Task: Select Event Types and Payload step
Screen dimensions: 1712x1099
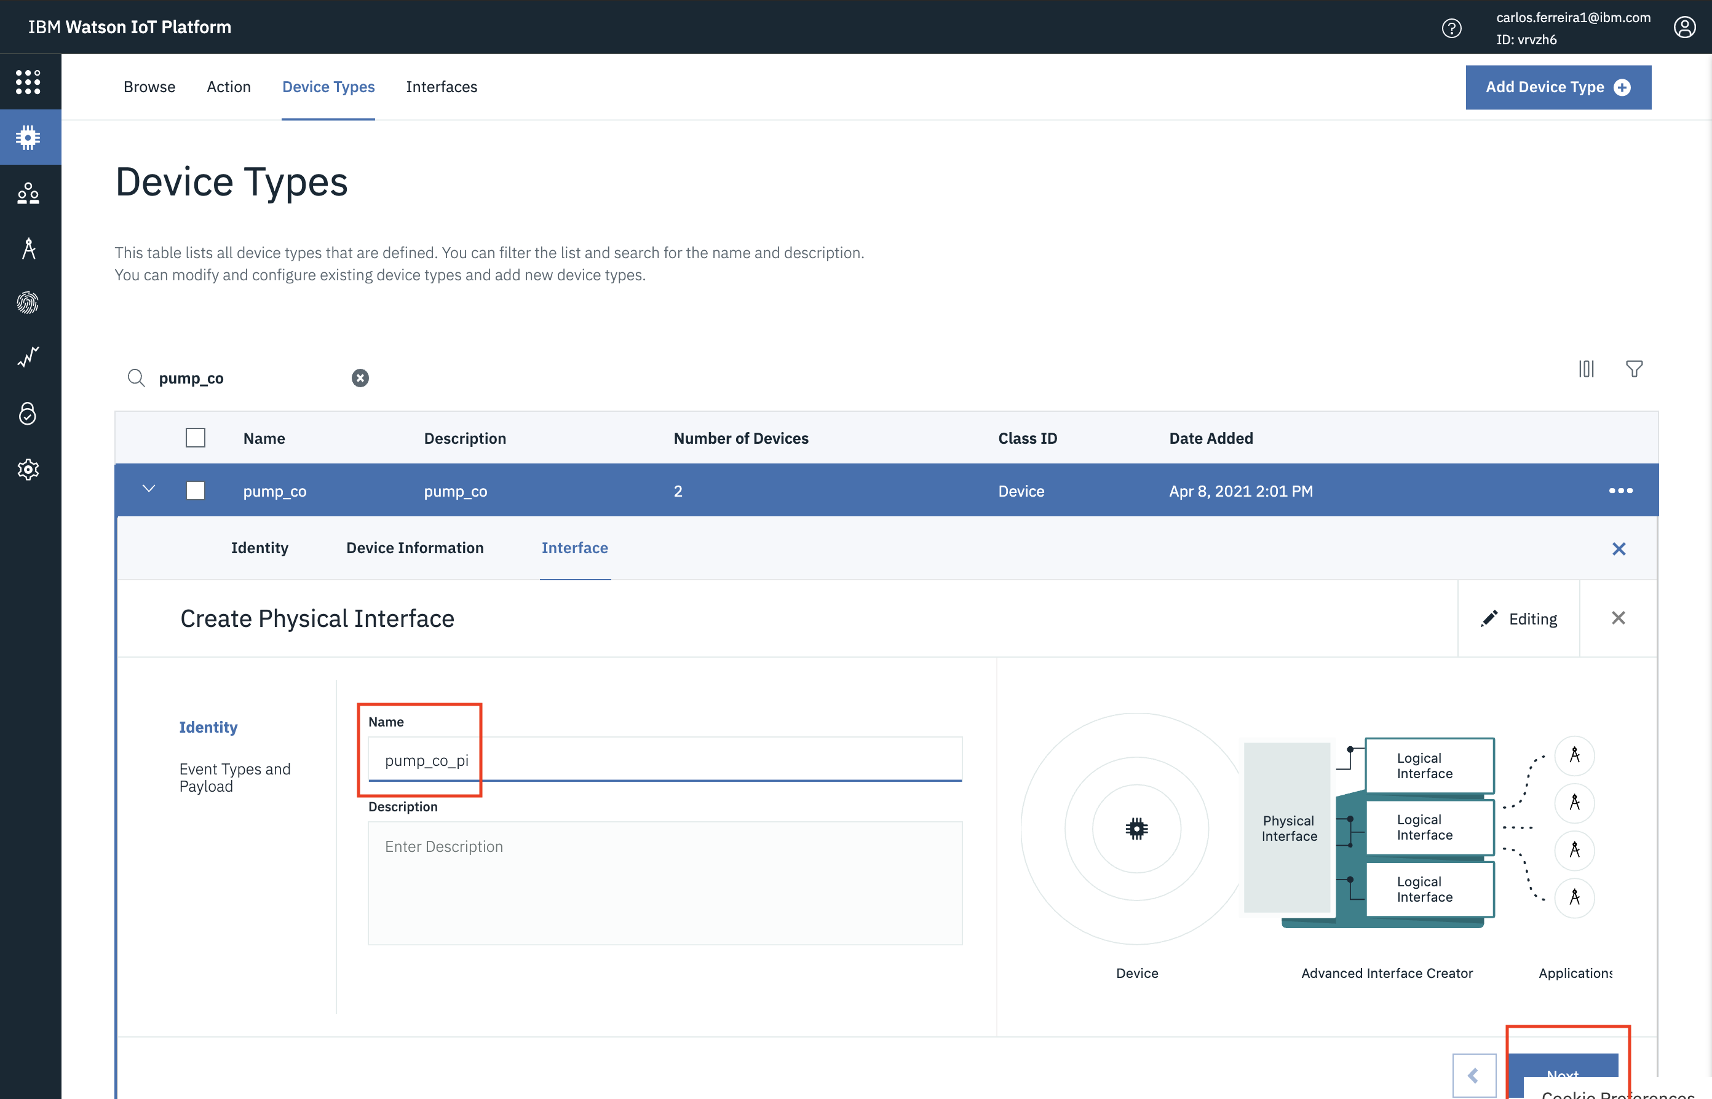Action: [235, 777]
